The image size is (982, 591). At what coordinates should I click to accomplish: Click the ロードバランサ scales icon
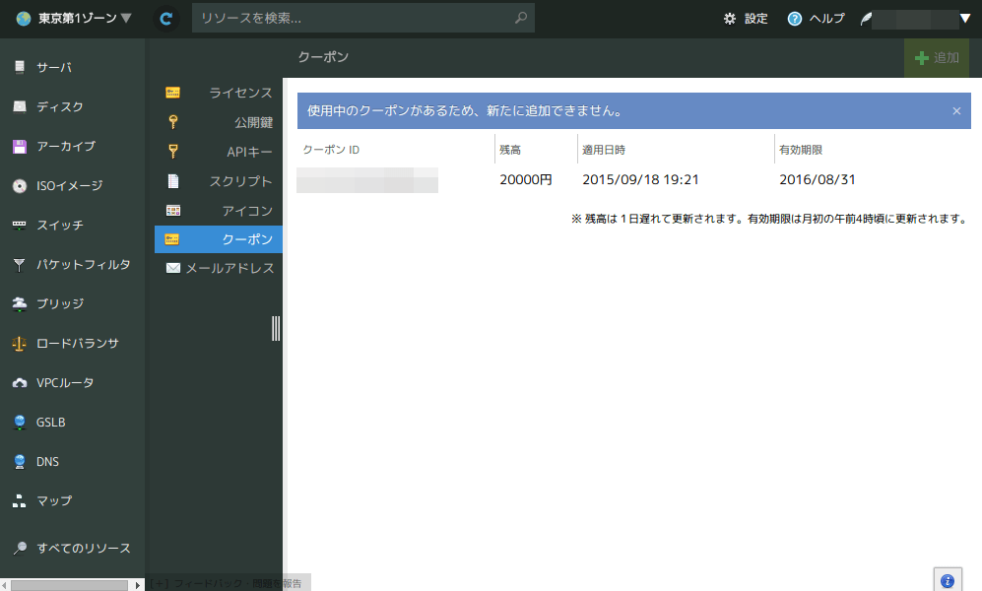pyautogui.click(x=20, y=344)
